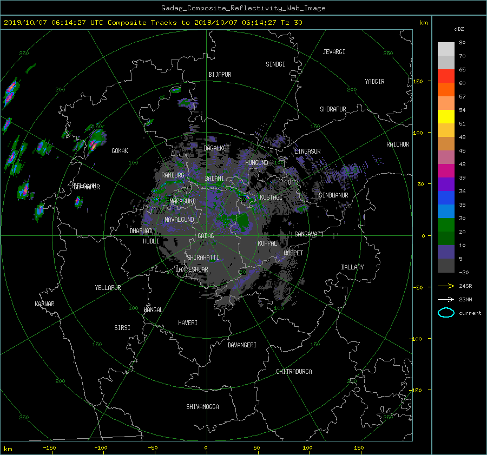Click the 150 tick on right axis

tap(418, 81)
